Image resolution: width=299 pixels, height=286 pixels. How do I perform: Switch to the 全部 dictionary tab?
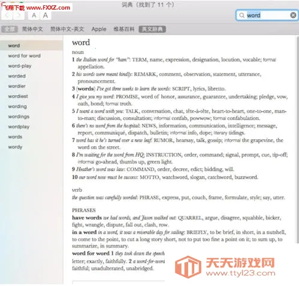(x=9, y=29)
